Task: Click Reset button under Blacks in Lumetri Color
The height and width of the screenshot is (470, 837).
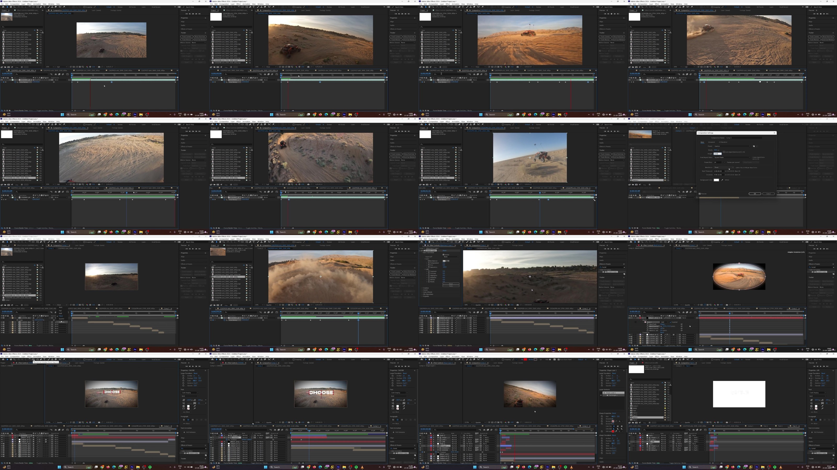Action: [451, 284]
